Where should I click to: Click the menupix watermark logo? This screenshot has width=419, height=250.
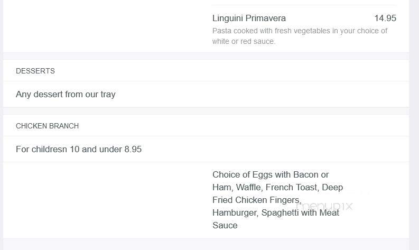click(324, 206)
